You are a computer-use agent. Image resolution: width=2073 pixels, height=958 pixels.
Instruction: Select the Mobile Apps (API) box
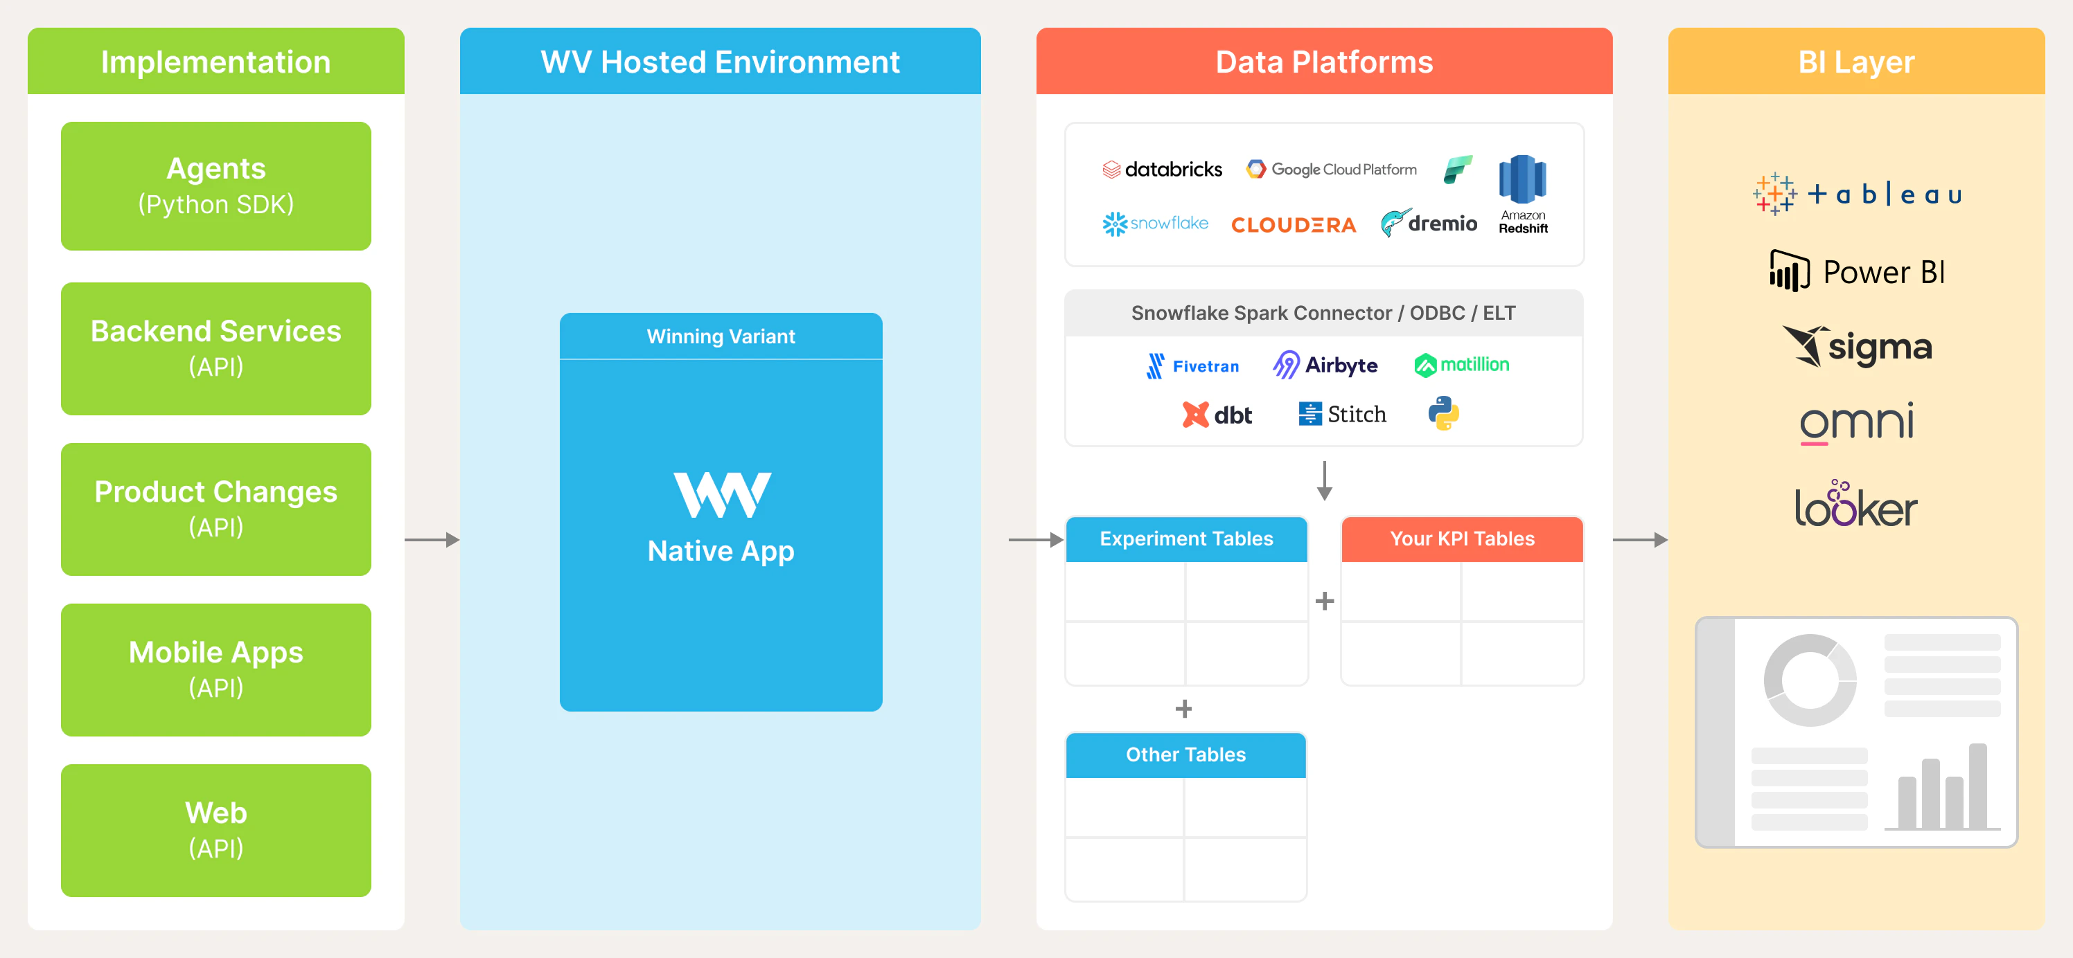click(x=215, y=670)
